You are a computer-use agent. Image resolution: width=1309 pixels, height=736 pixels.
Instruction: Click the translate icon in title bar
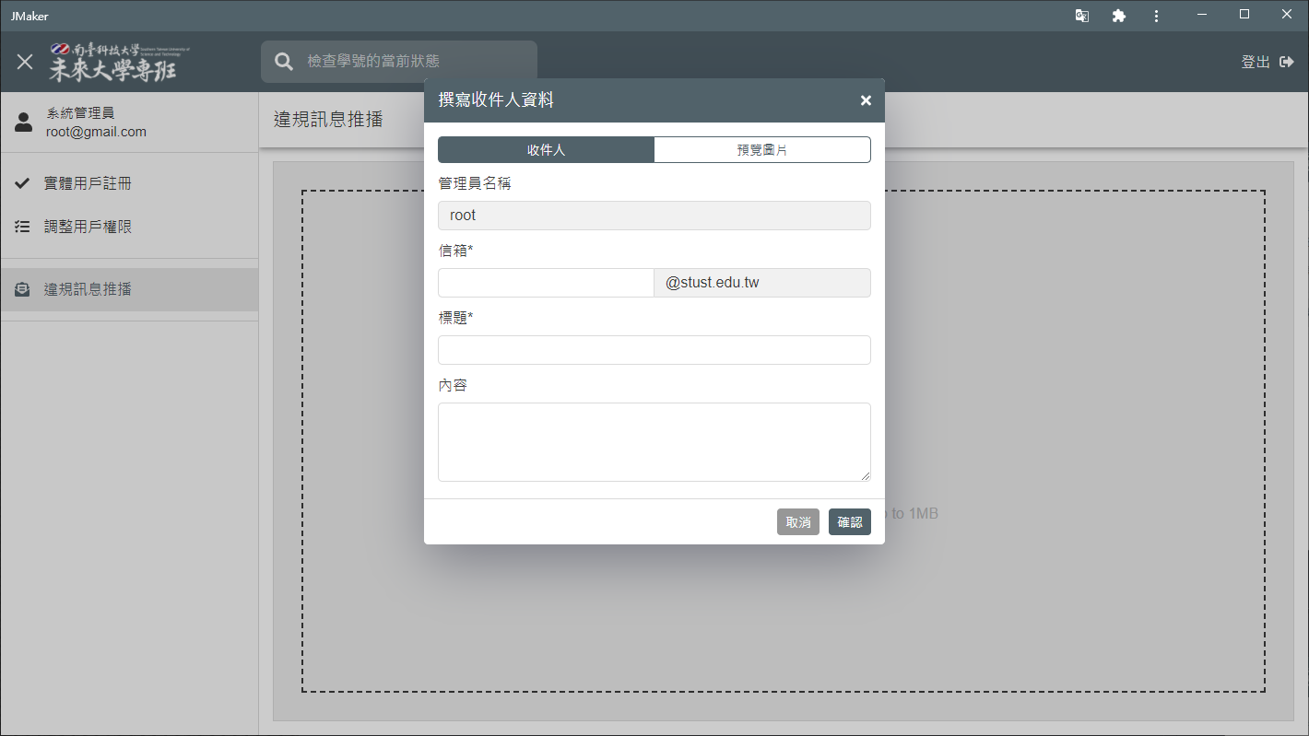click(x=1082, y=16)
